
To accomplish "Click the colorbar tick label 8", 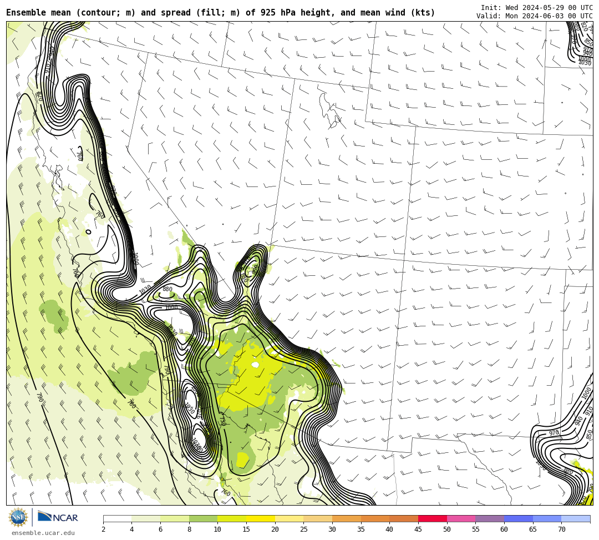I will pyautogui.click(x=189, y=529).
